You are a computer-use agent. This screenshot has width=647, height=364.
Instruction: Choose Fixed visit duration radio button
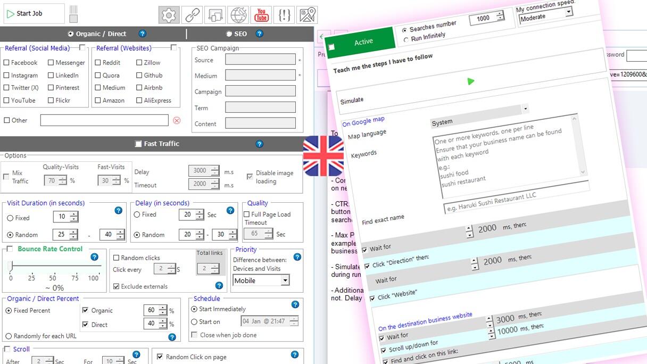point(10,218)
